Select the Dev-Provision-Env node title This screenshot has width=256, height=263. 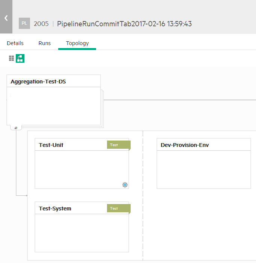pyautogui.click(x=185, y=145)
